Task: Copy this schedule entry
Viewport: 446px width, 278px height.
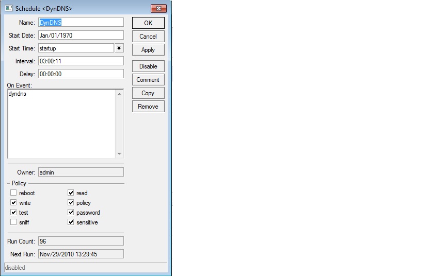Action: point(148,93)
